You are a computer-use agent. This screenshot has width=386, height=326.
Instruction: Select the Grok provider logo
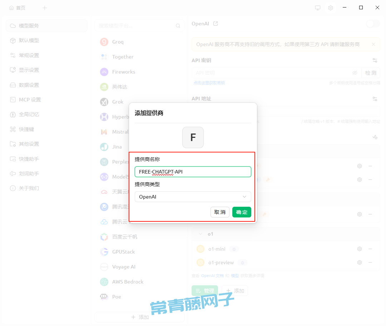[104, 102]
